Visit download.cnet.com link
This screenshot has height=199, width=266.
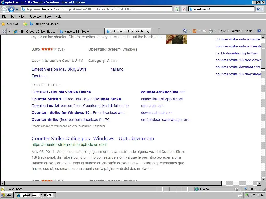pos(157,113)
